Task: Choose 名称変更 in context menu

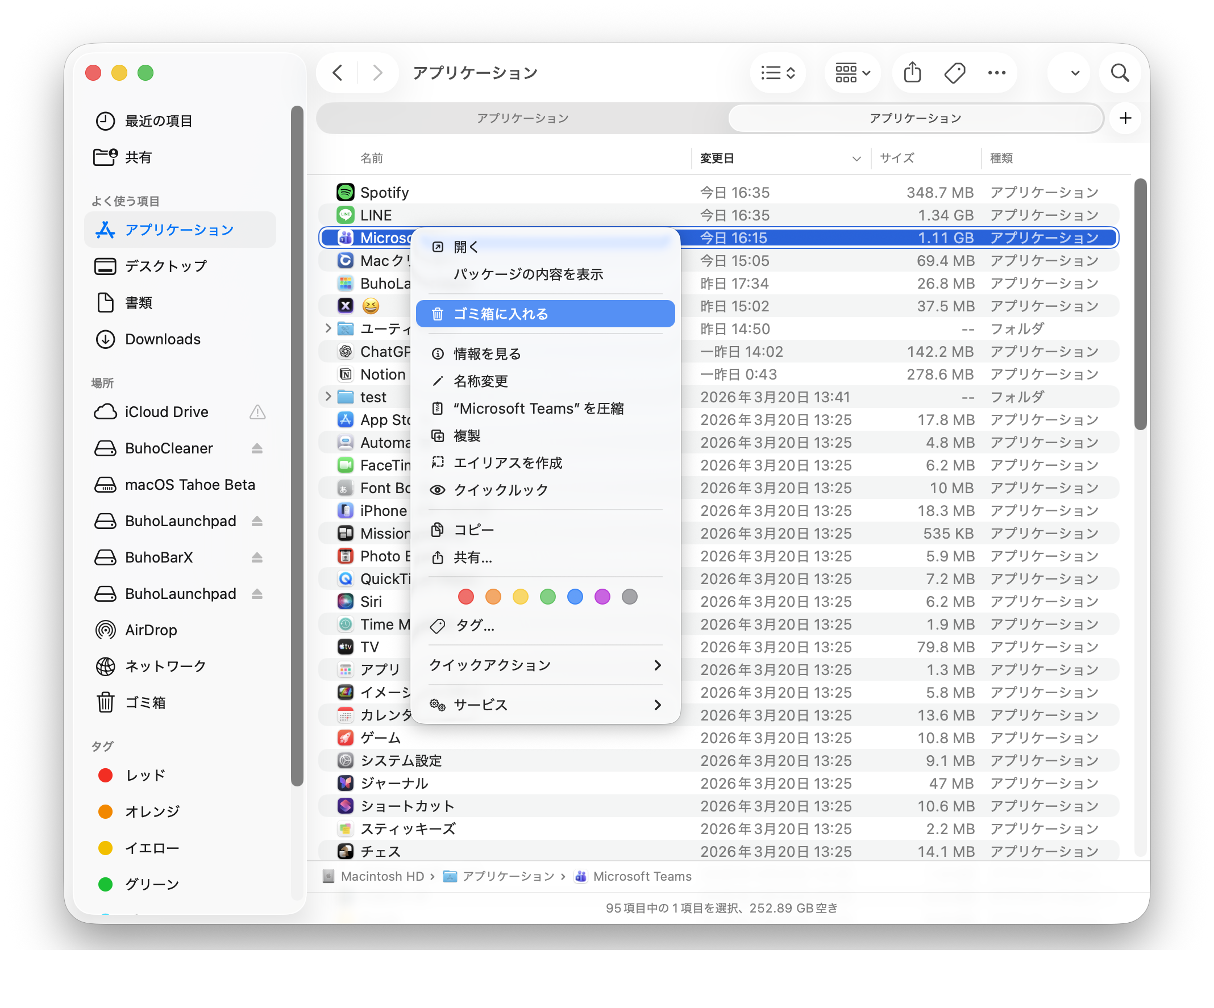Action: tap(545, 381)
